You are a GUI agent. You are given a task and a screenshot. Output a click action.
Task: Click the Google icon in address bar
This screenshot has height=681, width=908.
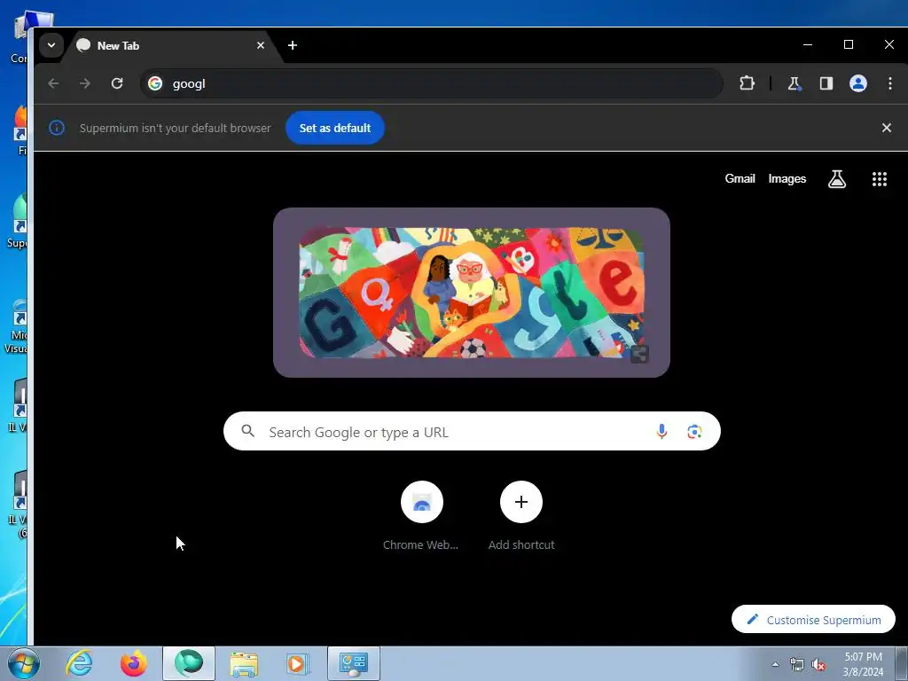(x=155, y=83)
